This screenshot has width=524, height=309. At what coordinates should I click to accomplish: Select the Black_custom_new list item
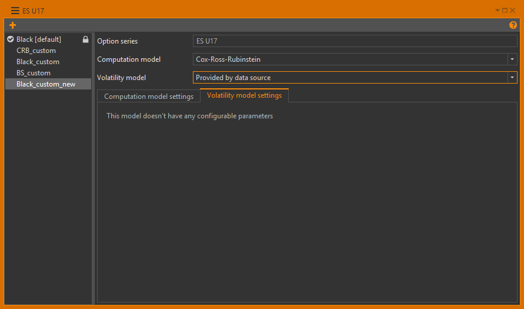[46, 84]
